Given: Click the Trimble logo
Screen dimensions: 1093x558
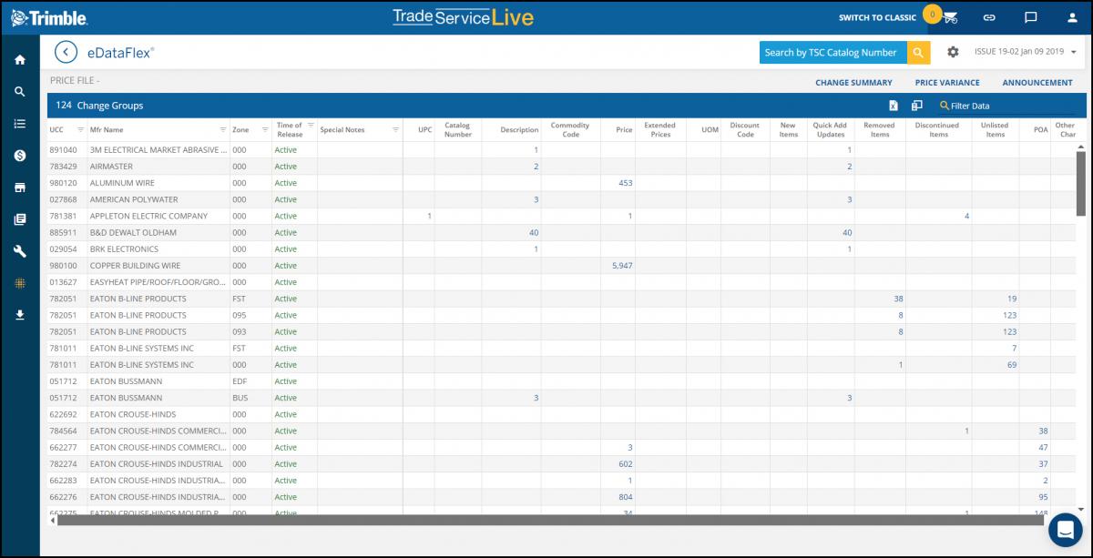Looking at the screenshot, I should (x=49, y=17).
